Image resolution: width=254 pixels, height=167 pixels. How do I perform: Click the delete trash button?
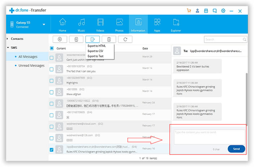[x=109, y=39]
